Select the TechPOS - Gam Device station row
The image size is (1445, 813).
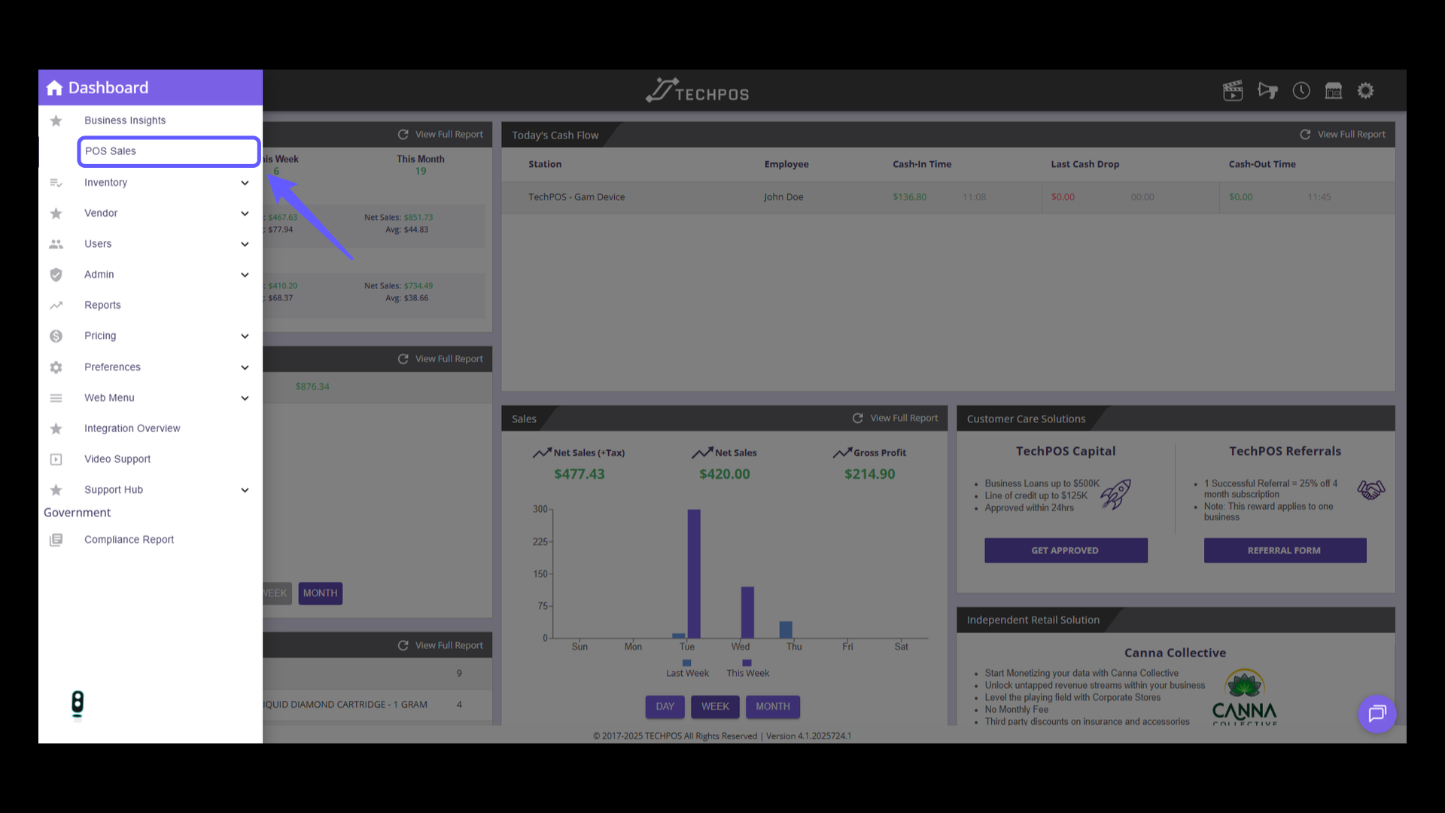pyautogui.click(x=948, y=197)
